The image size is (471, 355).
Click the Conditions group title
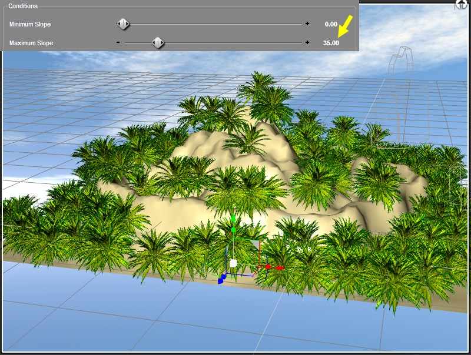23,6
